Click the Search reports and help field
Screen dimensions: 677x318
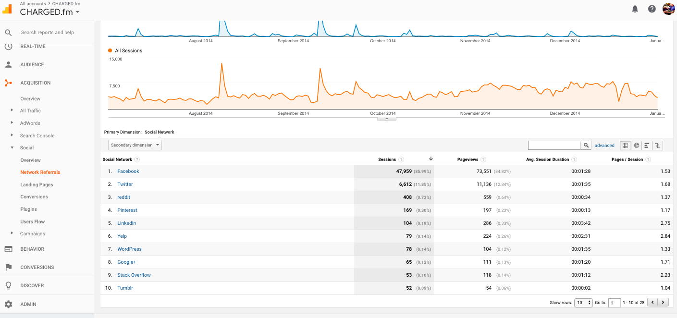(48, 33)
